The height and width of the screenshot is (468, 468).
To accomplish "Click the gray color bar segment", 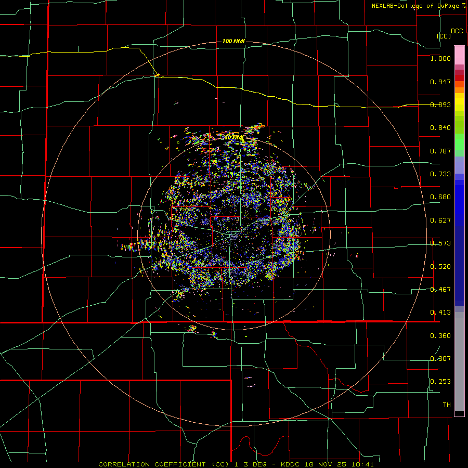I will point(459,361).
